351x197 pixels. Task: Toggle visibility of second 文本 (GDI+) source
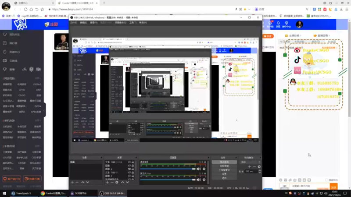click(x=129, y=172)
